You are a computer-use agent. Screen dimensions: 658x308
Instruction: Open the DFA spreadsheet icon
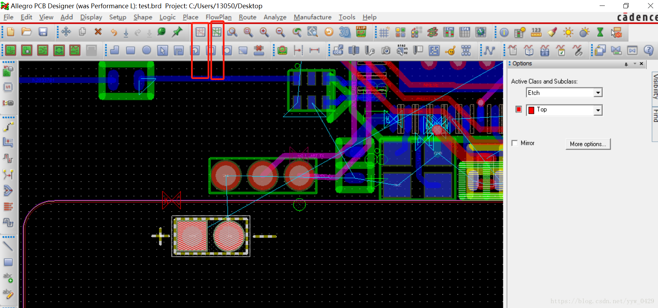[465, 32]
